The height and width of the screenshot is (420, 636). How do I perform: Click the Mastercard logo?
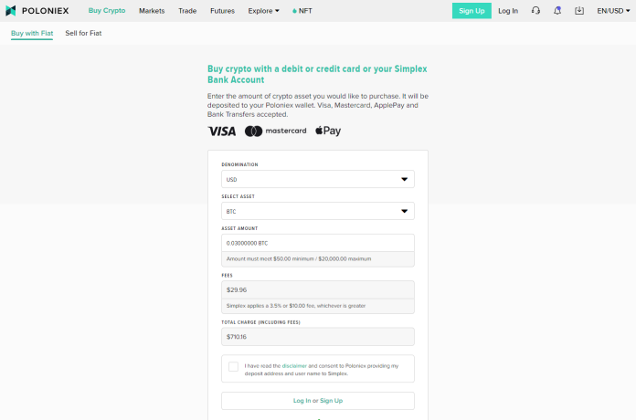pos(275,131)
